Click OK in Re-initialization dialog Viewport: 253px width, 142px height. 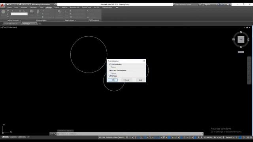tap(113, 80)
